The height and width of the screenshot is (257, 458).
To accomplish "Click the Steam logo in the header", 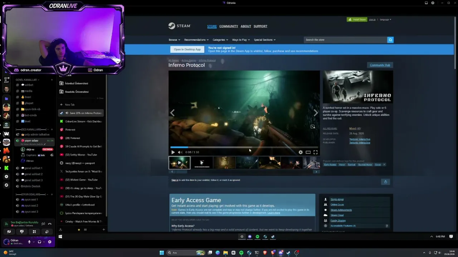I will pyautogui.click(x=179, y=26).
